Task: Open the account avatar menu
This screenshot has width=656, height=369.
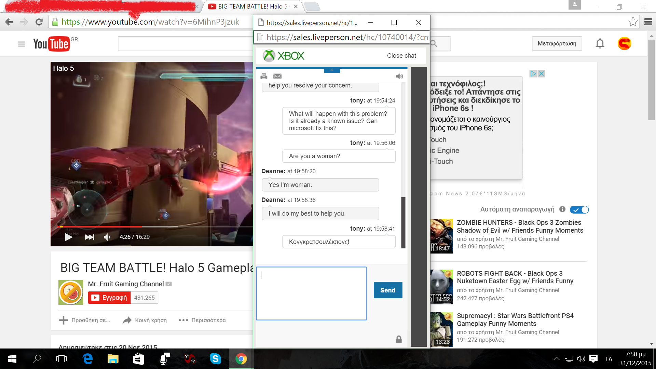Action: tap(624, 43)
